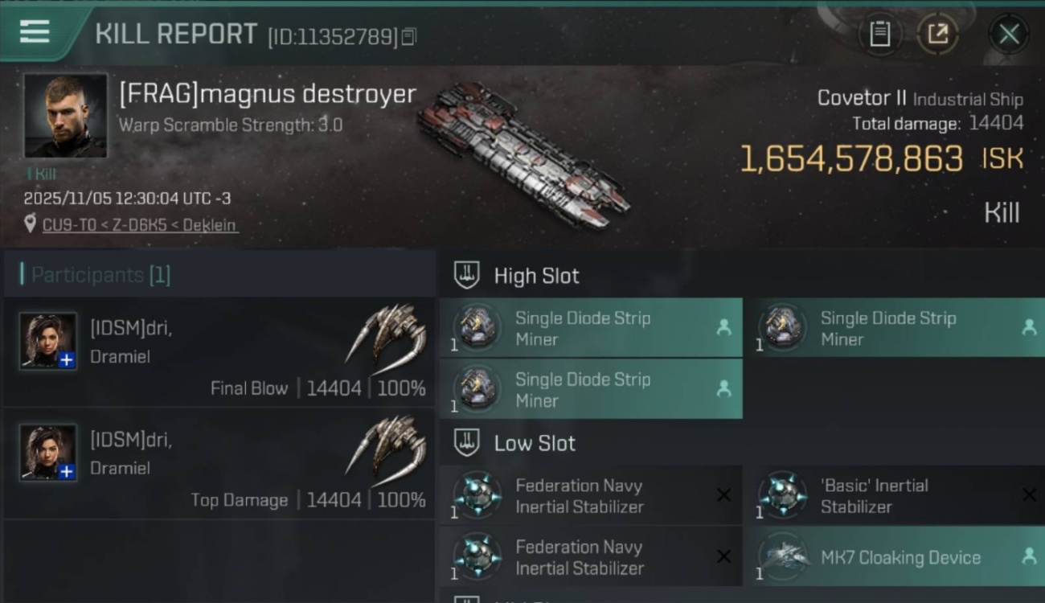Collapse the High Slot section
The width and height of the screenshot is (1045, 603).
467,276
